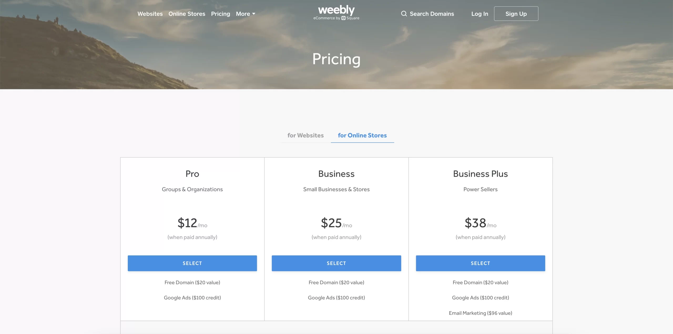673x334 pixels.
Task: Click the search magnifier icon
Action: [404, 14]
